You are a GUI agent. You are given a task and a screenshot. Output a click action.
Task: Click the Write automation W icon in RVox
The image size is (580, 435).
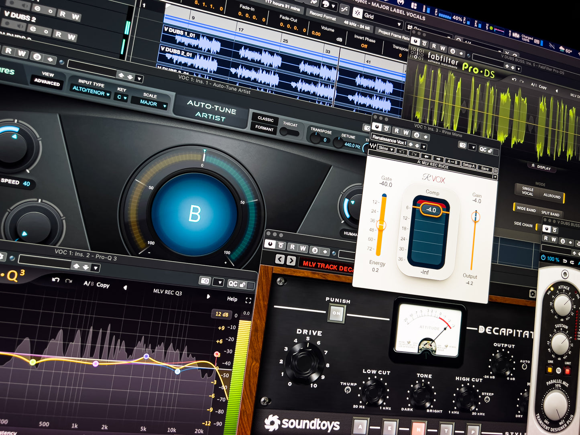click(x=406, y=132)
